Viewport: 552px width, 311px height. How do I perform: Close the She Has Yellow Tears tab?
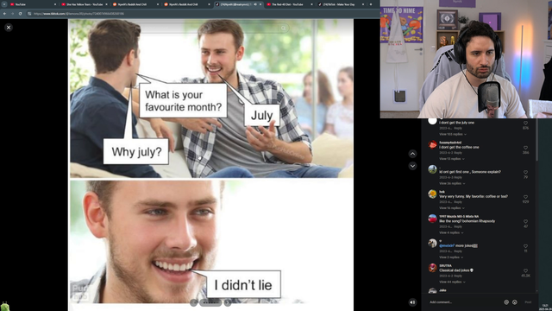click(106, 4)
